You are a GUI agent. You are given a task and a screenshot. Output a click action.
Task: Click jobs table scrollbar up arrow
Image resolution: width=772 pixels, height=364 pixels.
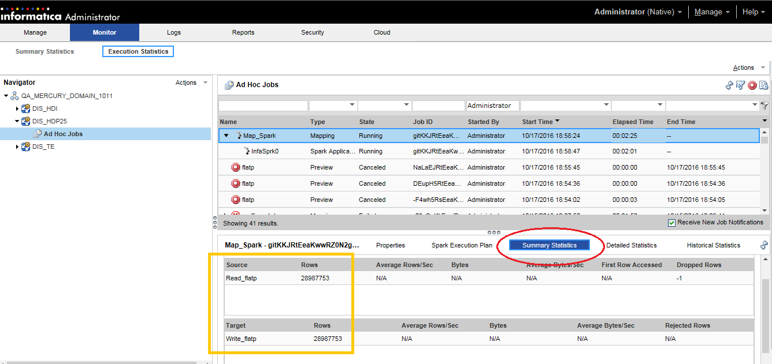[764, 132]
